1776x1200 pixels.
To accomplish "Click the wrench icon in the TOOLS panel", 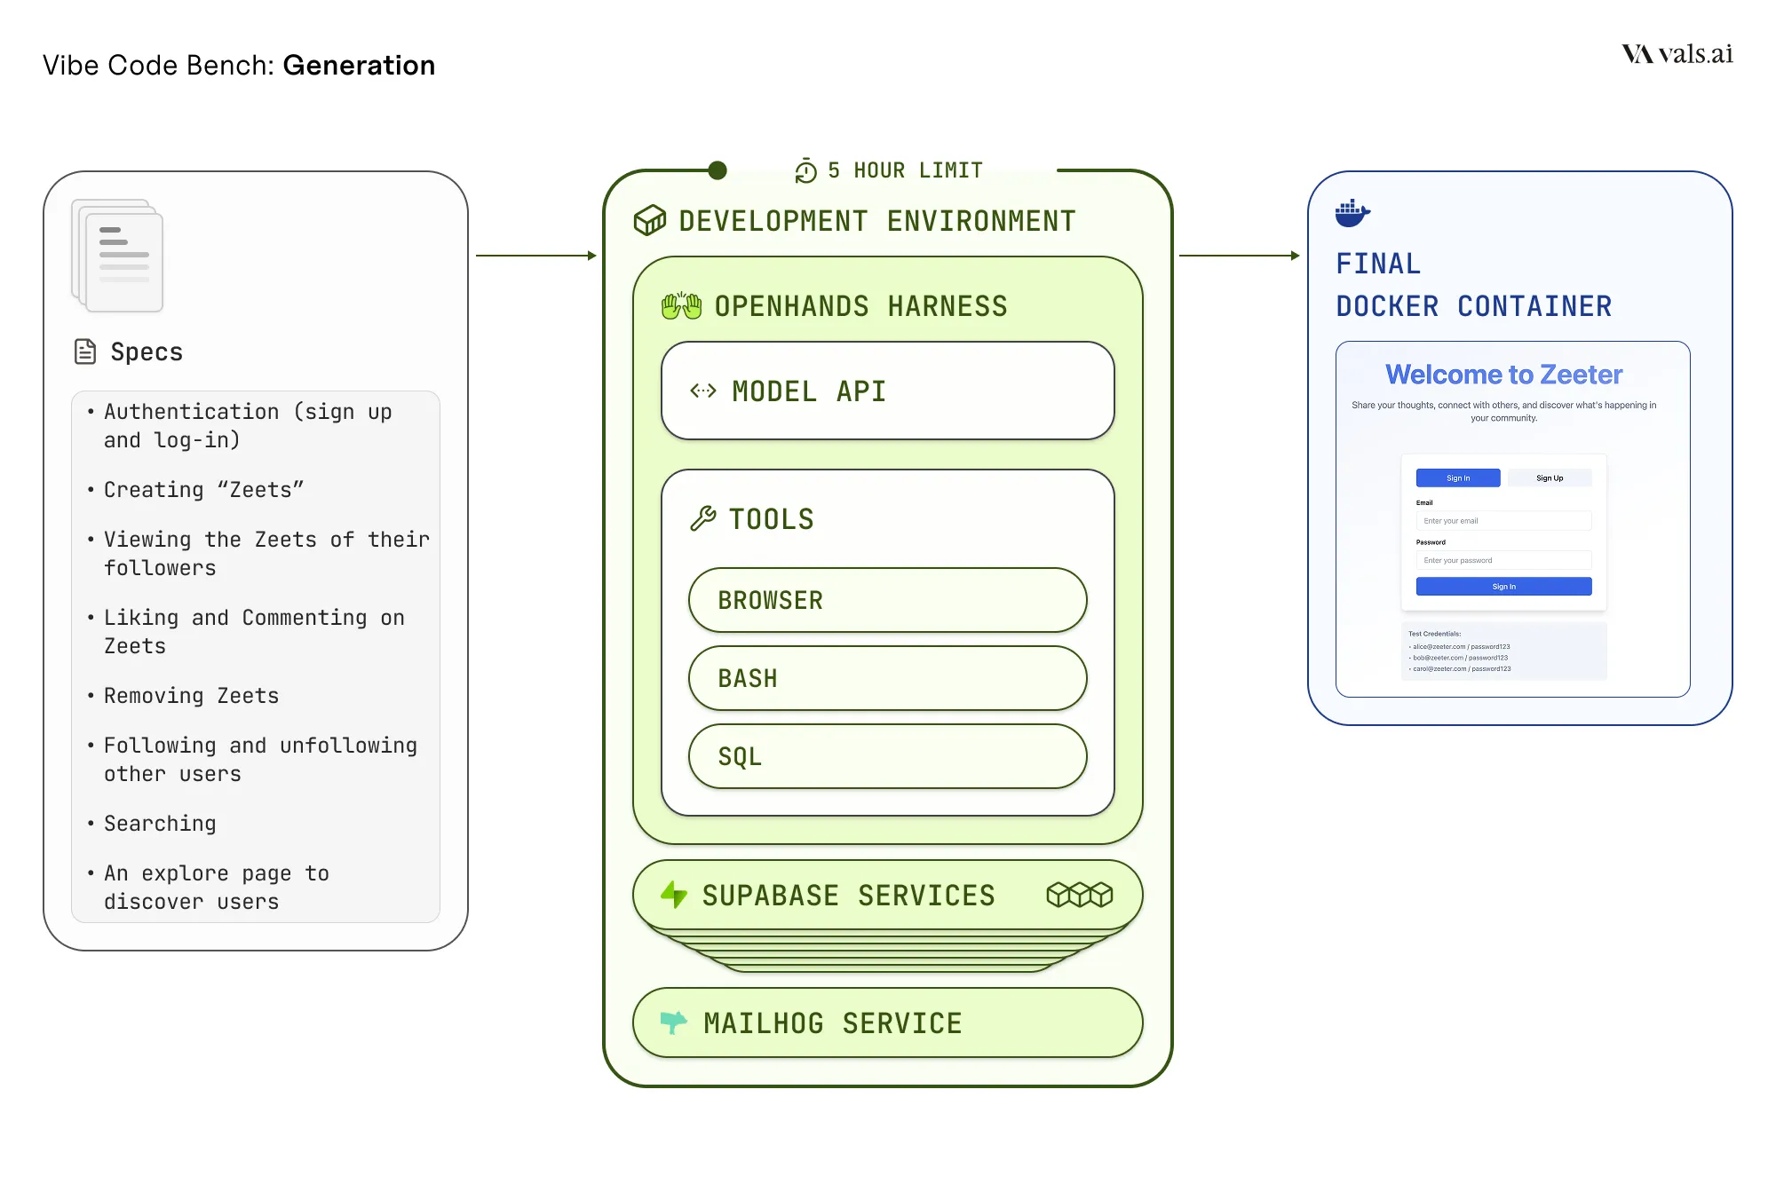I will point(705,518).
